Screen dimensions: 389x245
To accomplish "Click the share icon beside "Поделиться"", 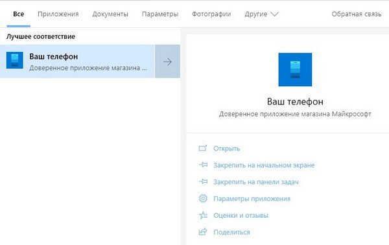I will pos(203,231).
